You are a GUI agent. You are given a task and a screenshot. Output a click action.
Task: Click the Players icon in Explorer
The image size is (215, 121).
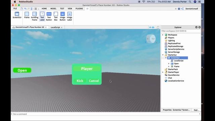166,38
